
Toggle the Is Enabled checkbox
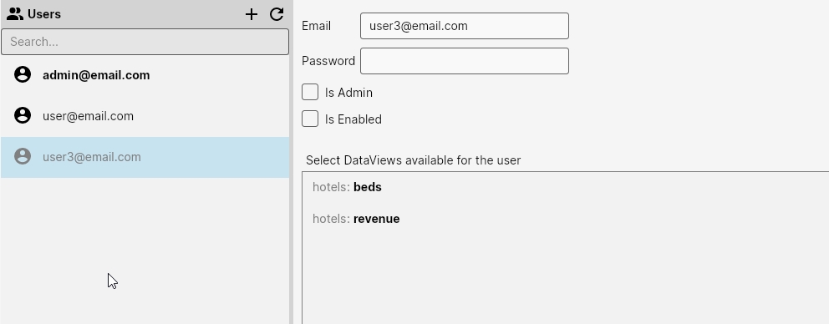[x=310, y=119]
